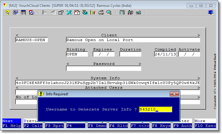Click the printer toolbar icon
The height and width of the screenshot is (134, 222).
[101, 13]
